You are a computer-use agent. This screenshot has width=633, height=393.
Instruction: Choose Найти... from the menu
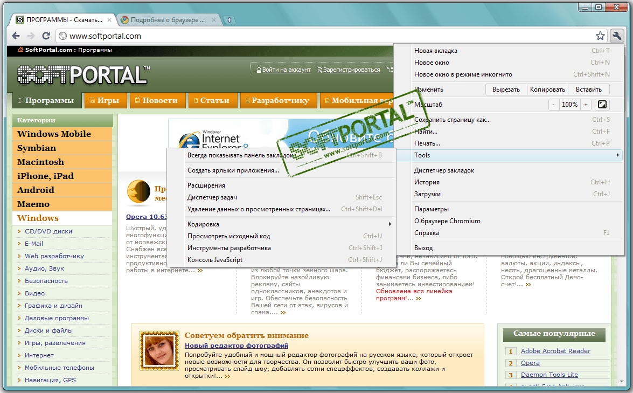point(510,131)
